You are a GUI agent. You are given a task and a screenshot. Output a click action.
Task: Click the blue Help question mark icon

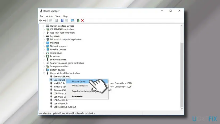pyautogui.click(x=62, y=21)
